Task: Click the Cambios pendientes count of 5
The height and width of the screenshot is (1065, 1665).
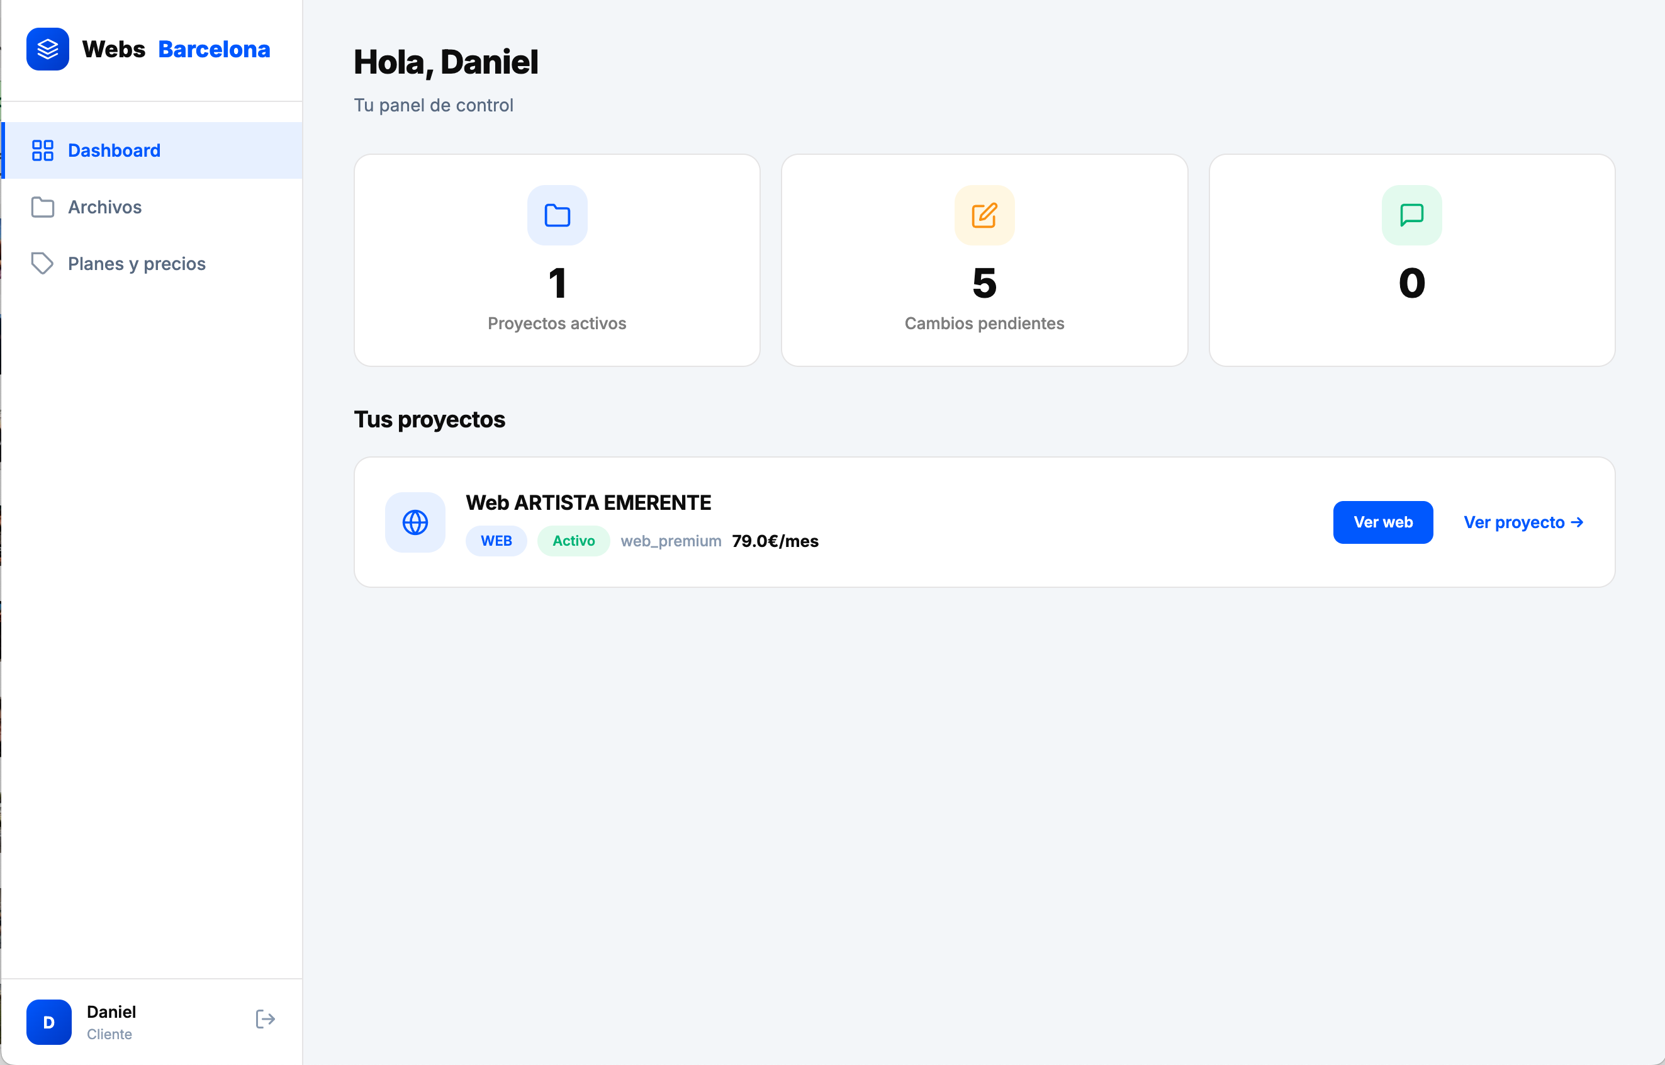Action: tap(984, 283)
